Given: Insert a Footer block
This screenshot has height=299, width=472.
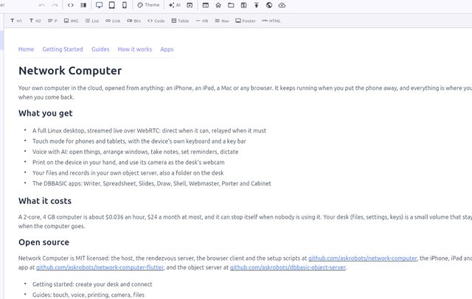Looking at the screenshot, I should click(x=246, y=21).
